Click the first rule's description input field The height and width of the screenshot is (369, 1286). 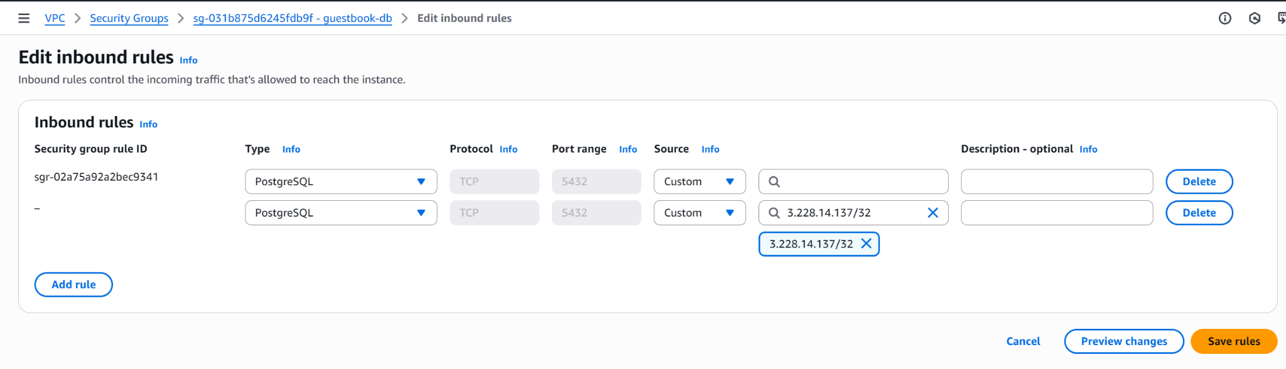[x=1056, y=181]
